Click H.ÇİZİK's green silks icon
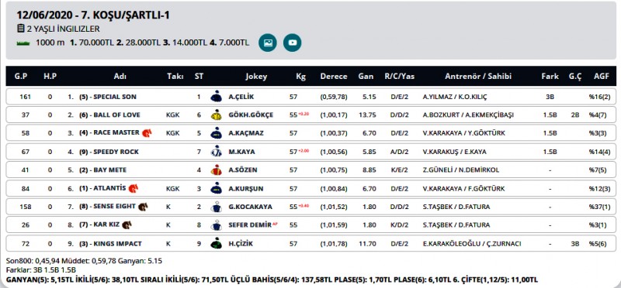Screen dimensions: 621x288 point(216,243)
